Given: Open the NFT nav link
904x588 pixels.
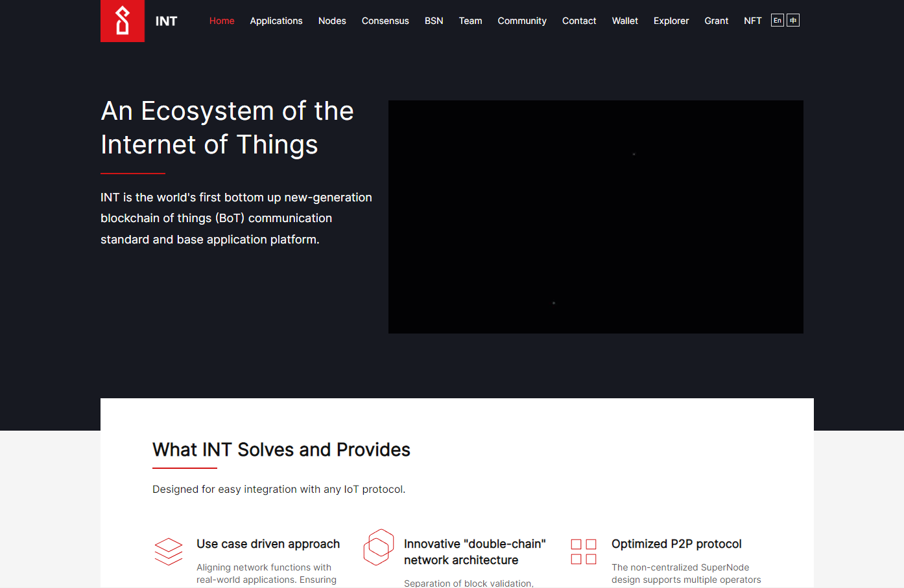Looking at the screenshot, I should coord(752,21).
